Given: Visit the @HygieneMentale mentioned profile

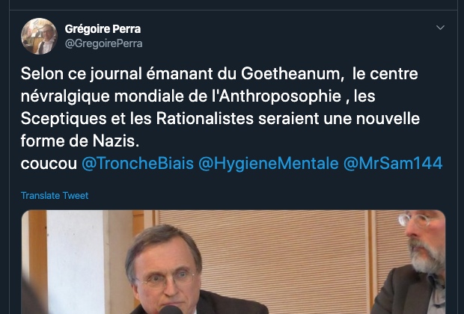Looking at the screenshot, I should point(269,163).
